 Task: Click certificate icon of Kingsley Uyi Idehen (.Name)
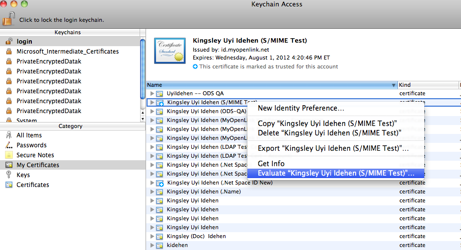point(159,192)
